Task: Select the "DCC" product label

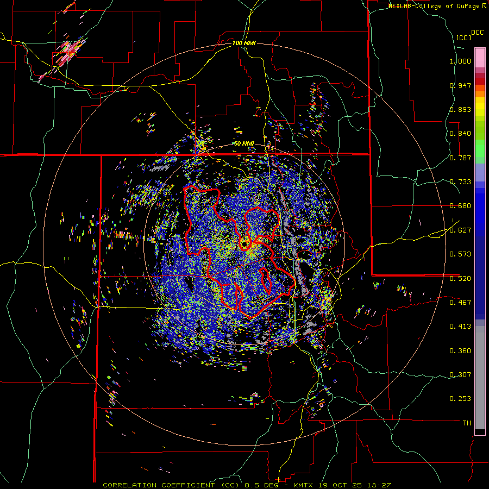Action: pos(477,33)
